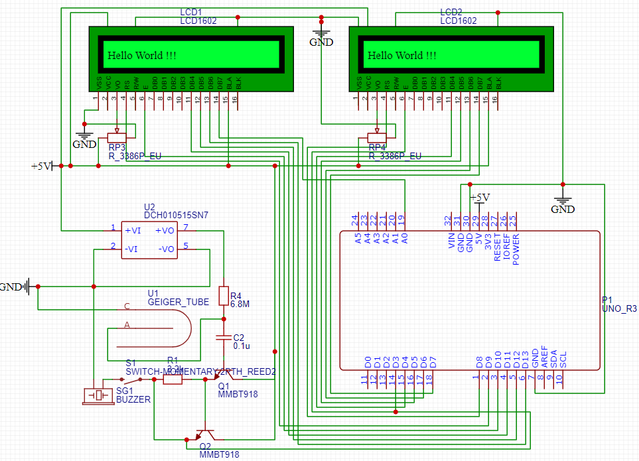
Task: Click the UNO_R3 part name label
Action: coord(618,309)
